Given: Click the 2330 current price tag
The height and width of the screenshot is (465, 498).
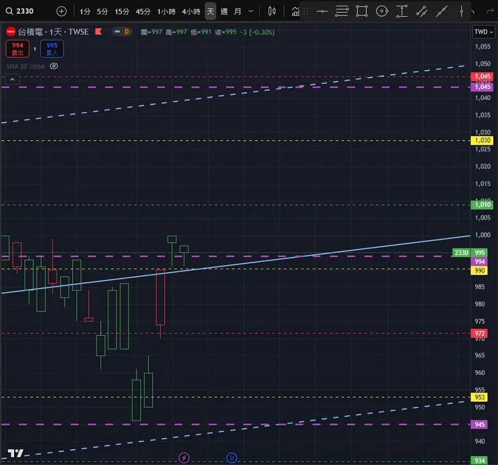Looking at the screenshot, I should pyautogui.click(x=462, y=253).
